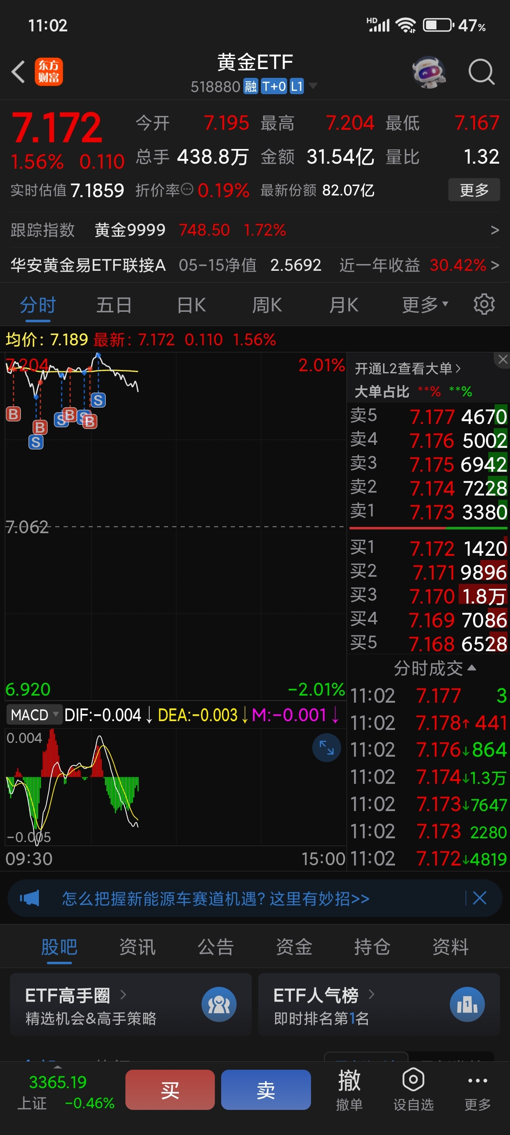This screenshot has width=510, height=1135.
Task: Select the 买1 order row at 7.172
Action: click(428, 548)
